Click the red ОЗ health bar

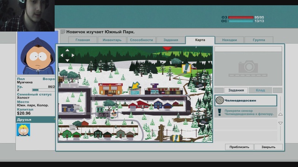click(241, 18)
